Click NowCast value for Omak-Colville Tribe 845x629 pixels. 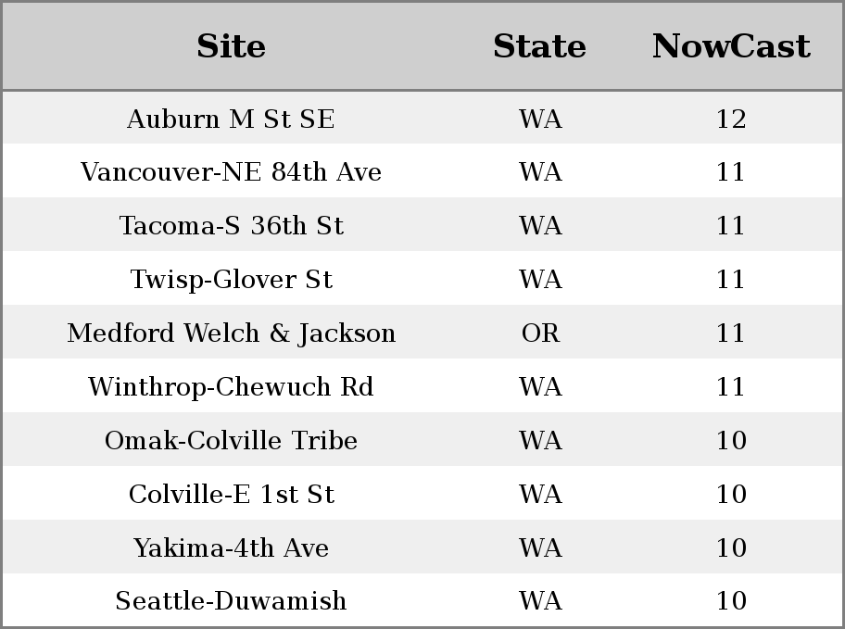731,440
